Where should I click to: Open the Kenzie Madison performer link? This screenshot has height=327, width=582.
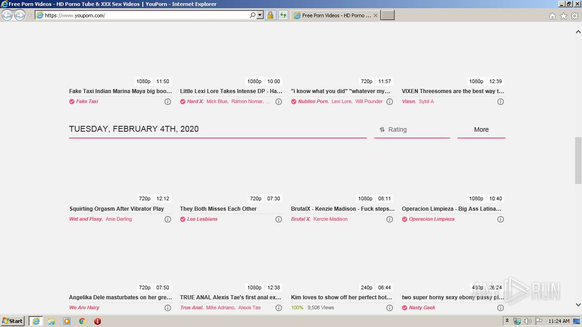pyautogui.click(x=331, y=219)
